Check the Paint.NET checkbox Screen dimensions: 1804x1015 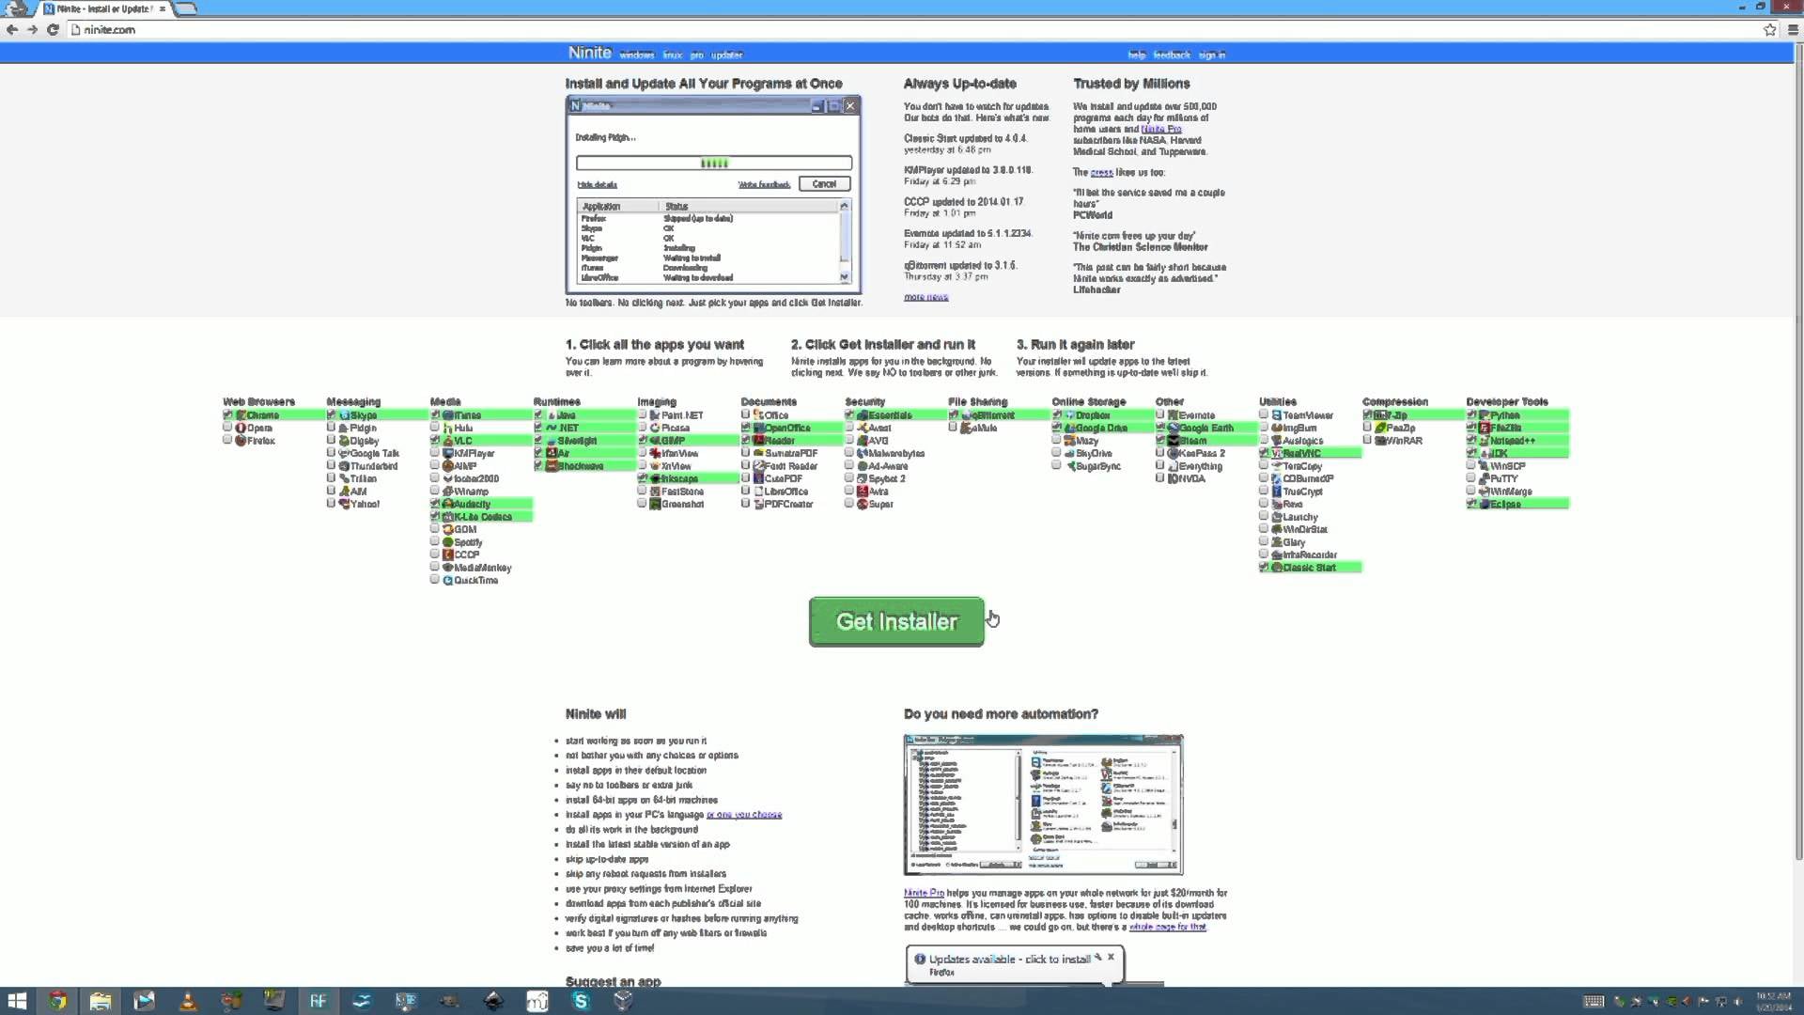coord(642,414)
